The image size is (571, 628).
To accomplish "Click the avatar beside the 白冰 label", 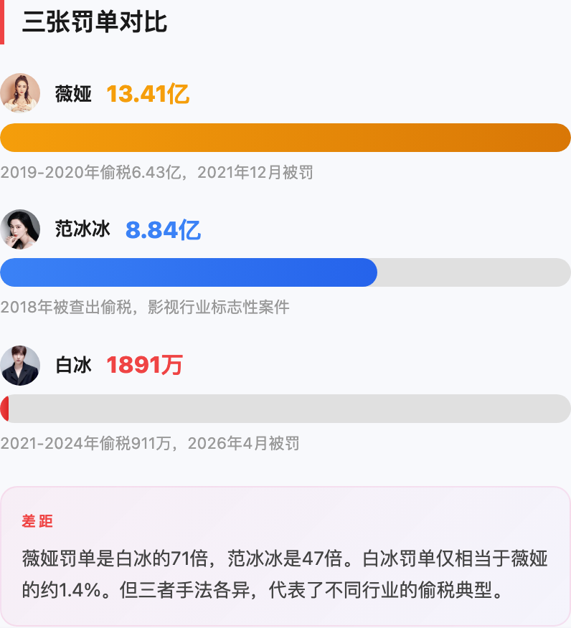I will pos(20,366).
